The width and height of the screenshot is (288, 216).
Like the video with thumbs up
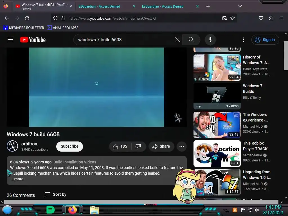pos(120,146)
